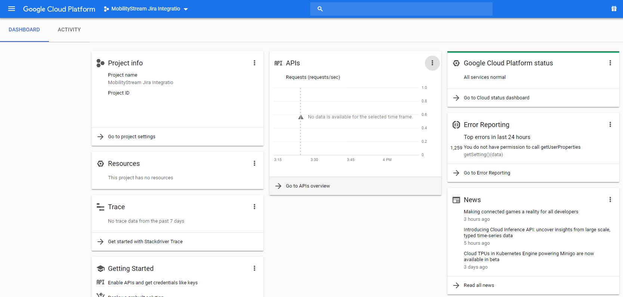Open Resources card more options
623x297 pixels.
click(255, 163)
